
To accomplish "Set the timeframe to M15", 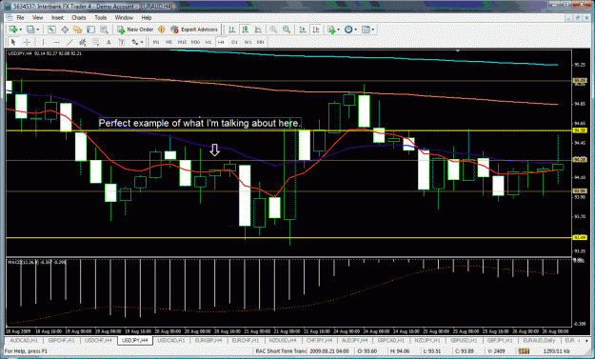I will pos(182,42).
